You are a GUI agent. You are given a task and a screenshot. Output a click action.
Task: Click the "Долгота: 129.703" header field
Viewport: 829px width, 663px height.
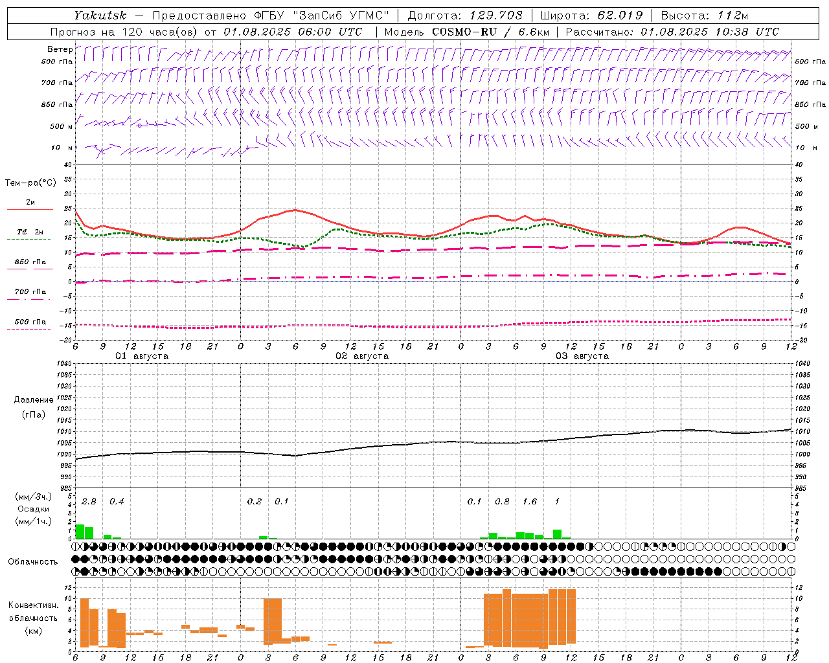click(465, 16)
